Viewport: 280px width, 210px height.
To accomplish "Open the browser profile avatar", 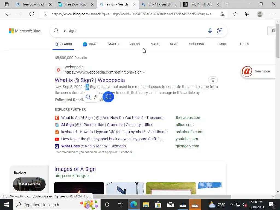I will click(260, 14).
